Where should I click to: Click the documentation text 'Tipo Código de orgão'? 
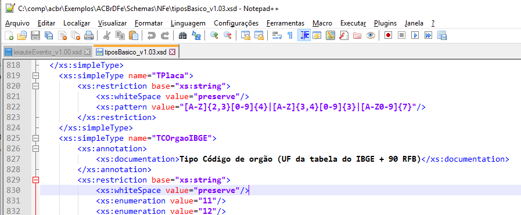[x=227, y=159]
